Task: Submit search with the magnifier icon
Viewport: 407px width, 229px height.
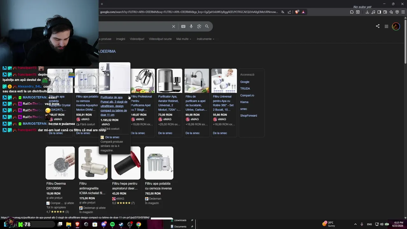Action: [207, 26]
